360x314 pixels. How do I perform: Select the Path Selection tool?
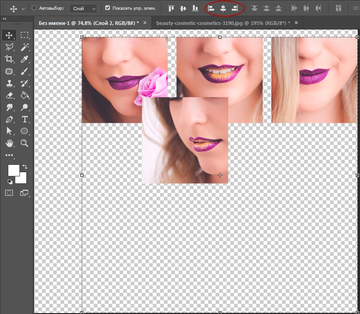point(9,131)
